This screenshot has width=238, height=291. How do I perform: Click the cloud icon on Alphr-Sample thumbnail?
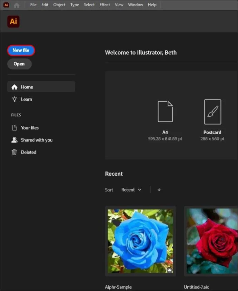coord(169,270)
